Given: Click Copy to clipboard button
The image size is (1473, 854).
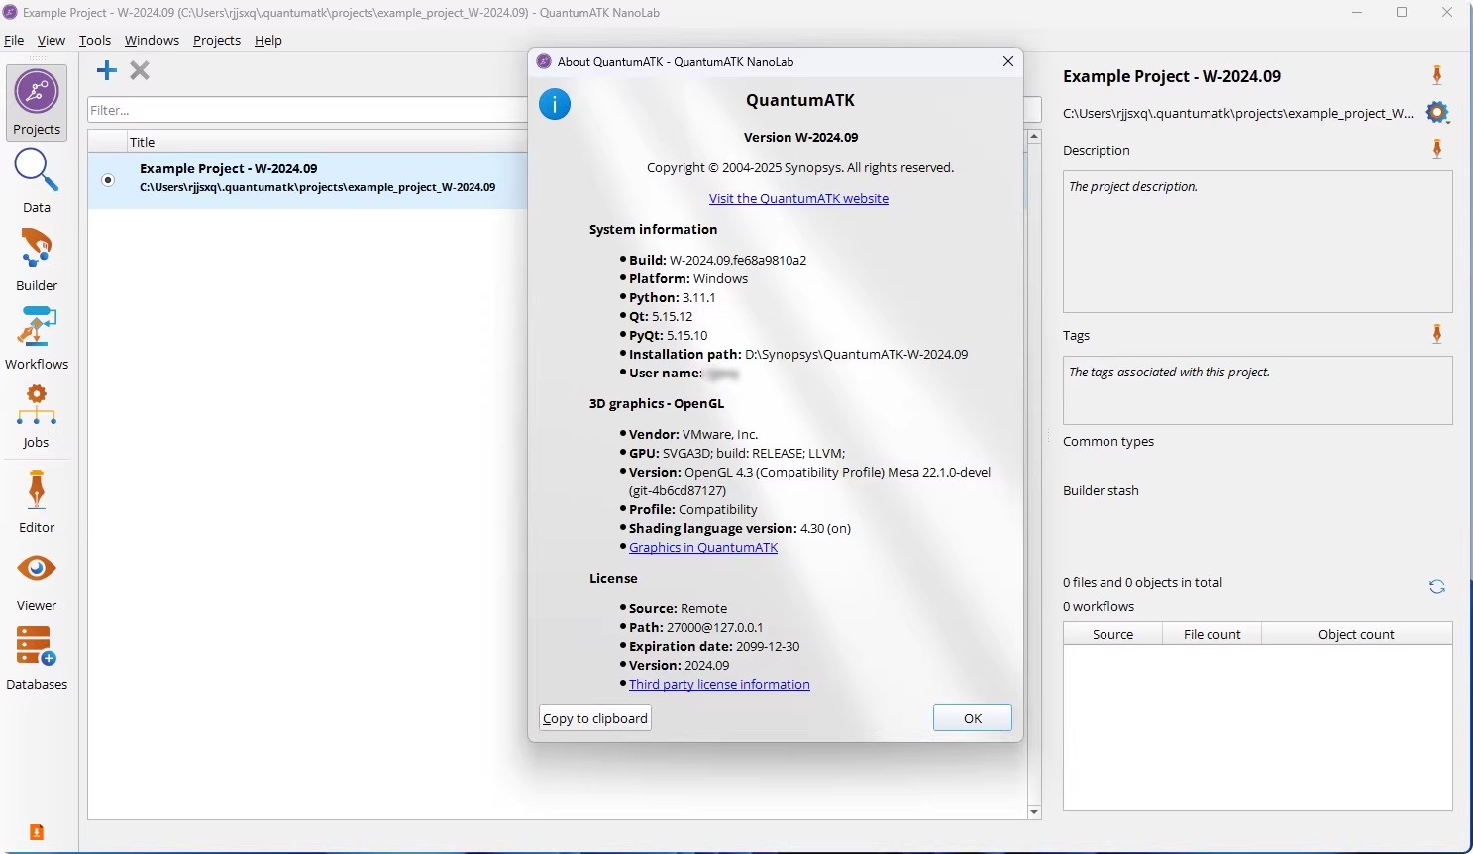Looking at the screenshot, I should [x=595, y=718].
